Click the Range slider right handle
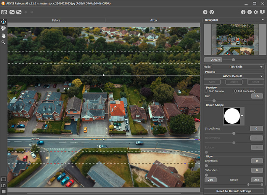Image resolution: width=267 pixels, height=195 pixels. coord(262,184)
